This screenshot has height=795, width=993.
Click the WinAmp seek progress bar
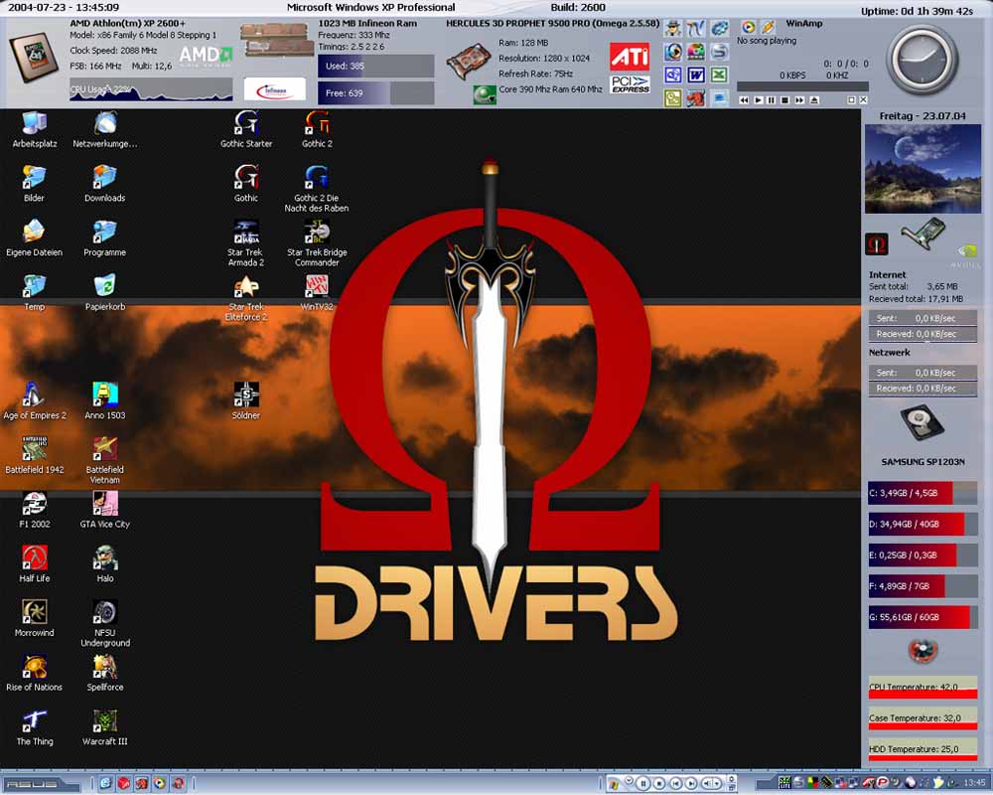click(x=802, y=86)
